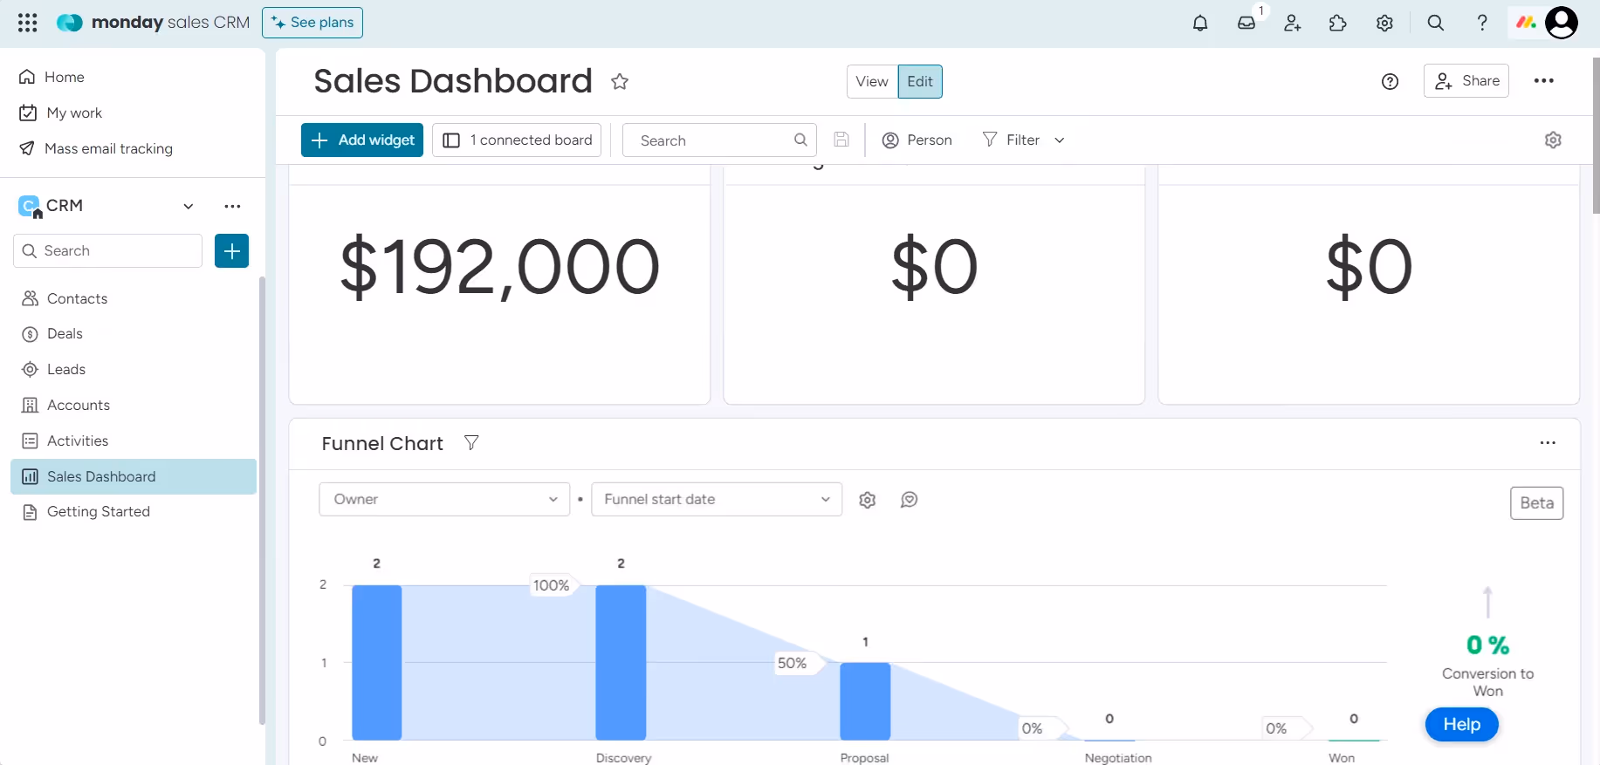
Task: Open the apps grid switcher menu
Action: click(x=27, y=23)
